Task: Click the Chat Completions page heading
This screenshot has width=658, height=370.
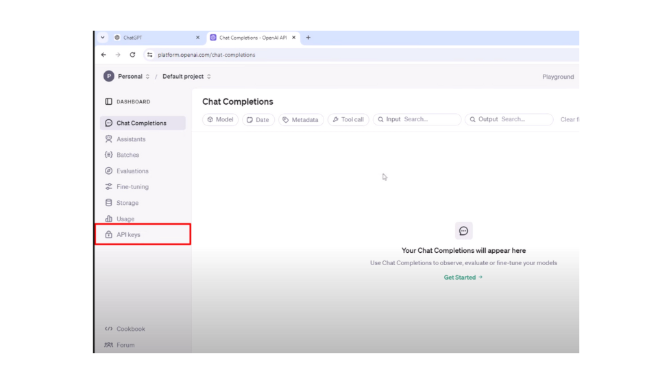Action: (x=238, y=101)
